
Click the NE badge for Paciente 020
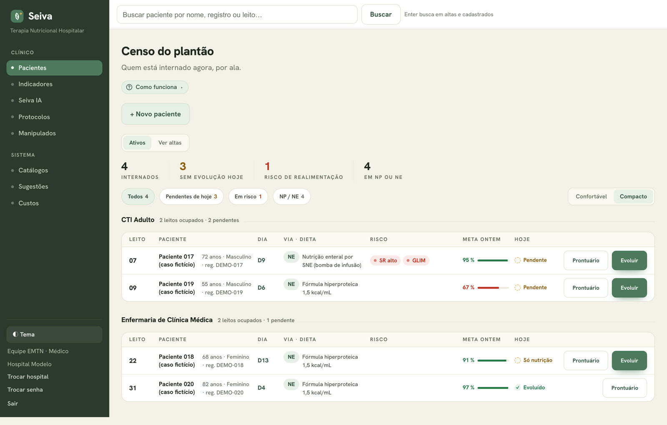coord(291,385)
